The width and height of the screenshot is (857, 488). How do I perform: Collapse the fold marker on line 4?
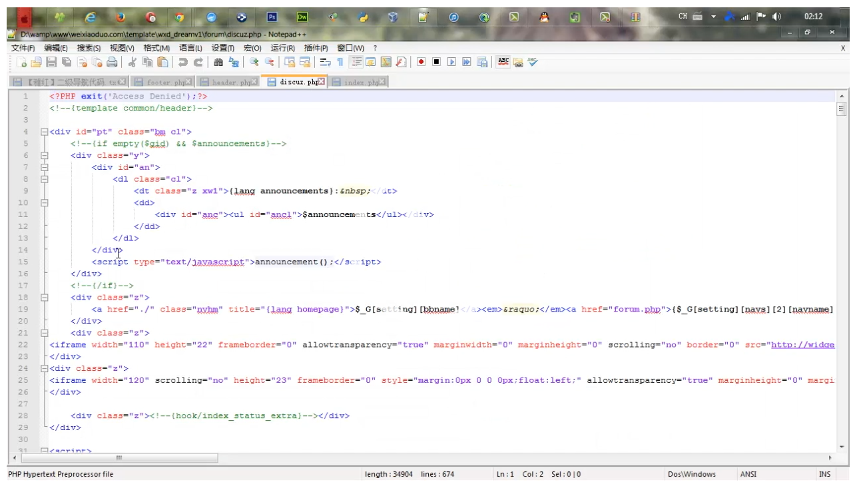[44, 132]
